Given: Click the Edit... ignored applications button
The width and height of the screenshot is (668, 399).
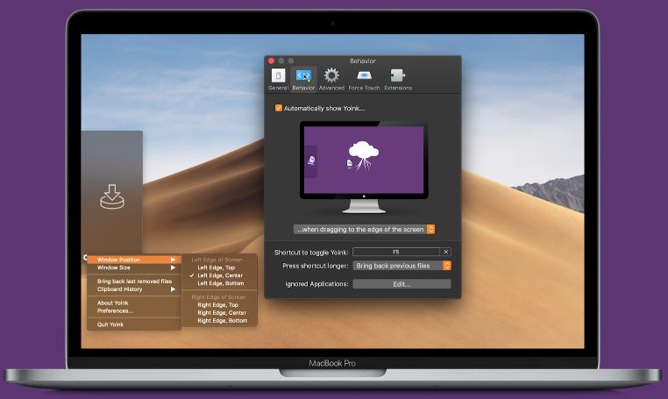Looking at the screenshot, I should (x=402, y=284).
